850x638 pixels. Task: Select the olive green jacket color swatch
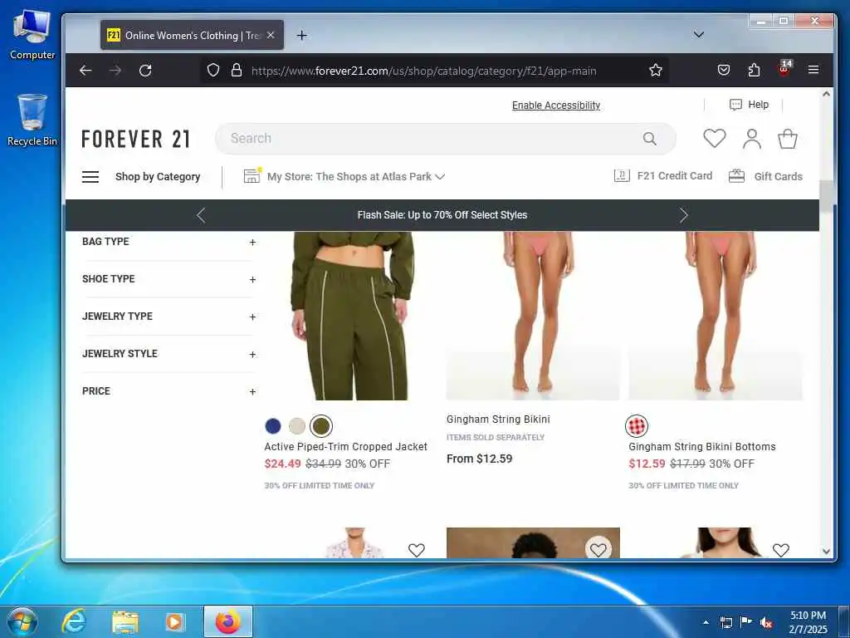321,426
